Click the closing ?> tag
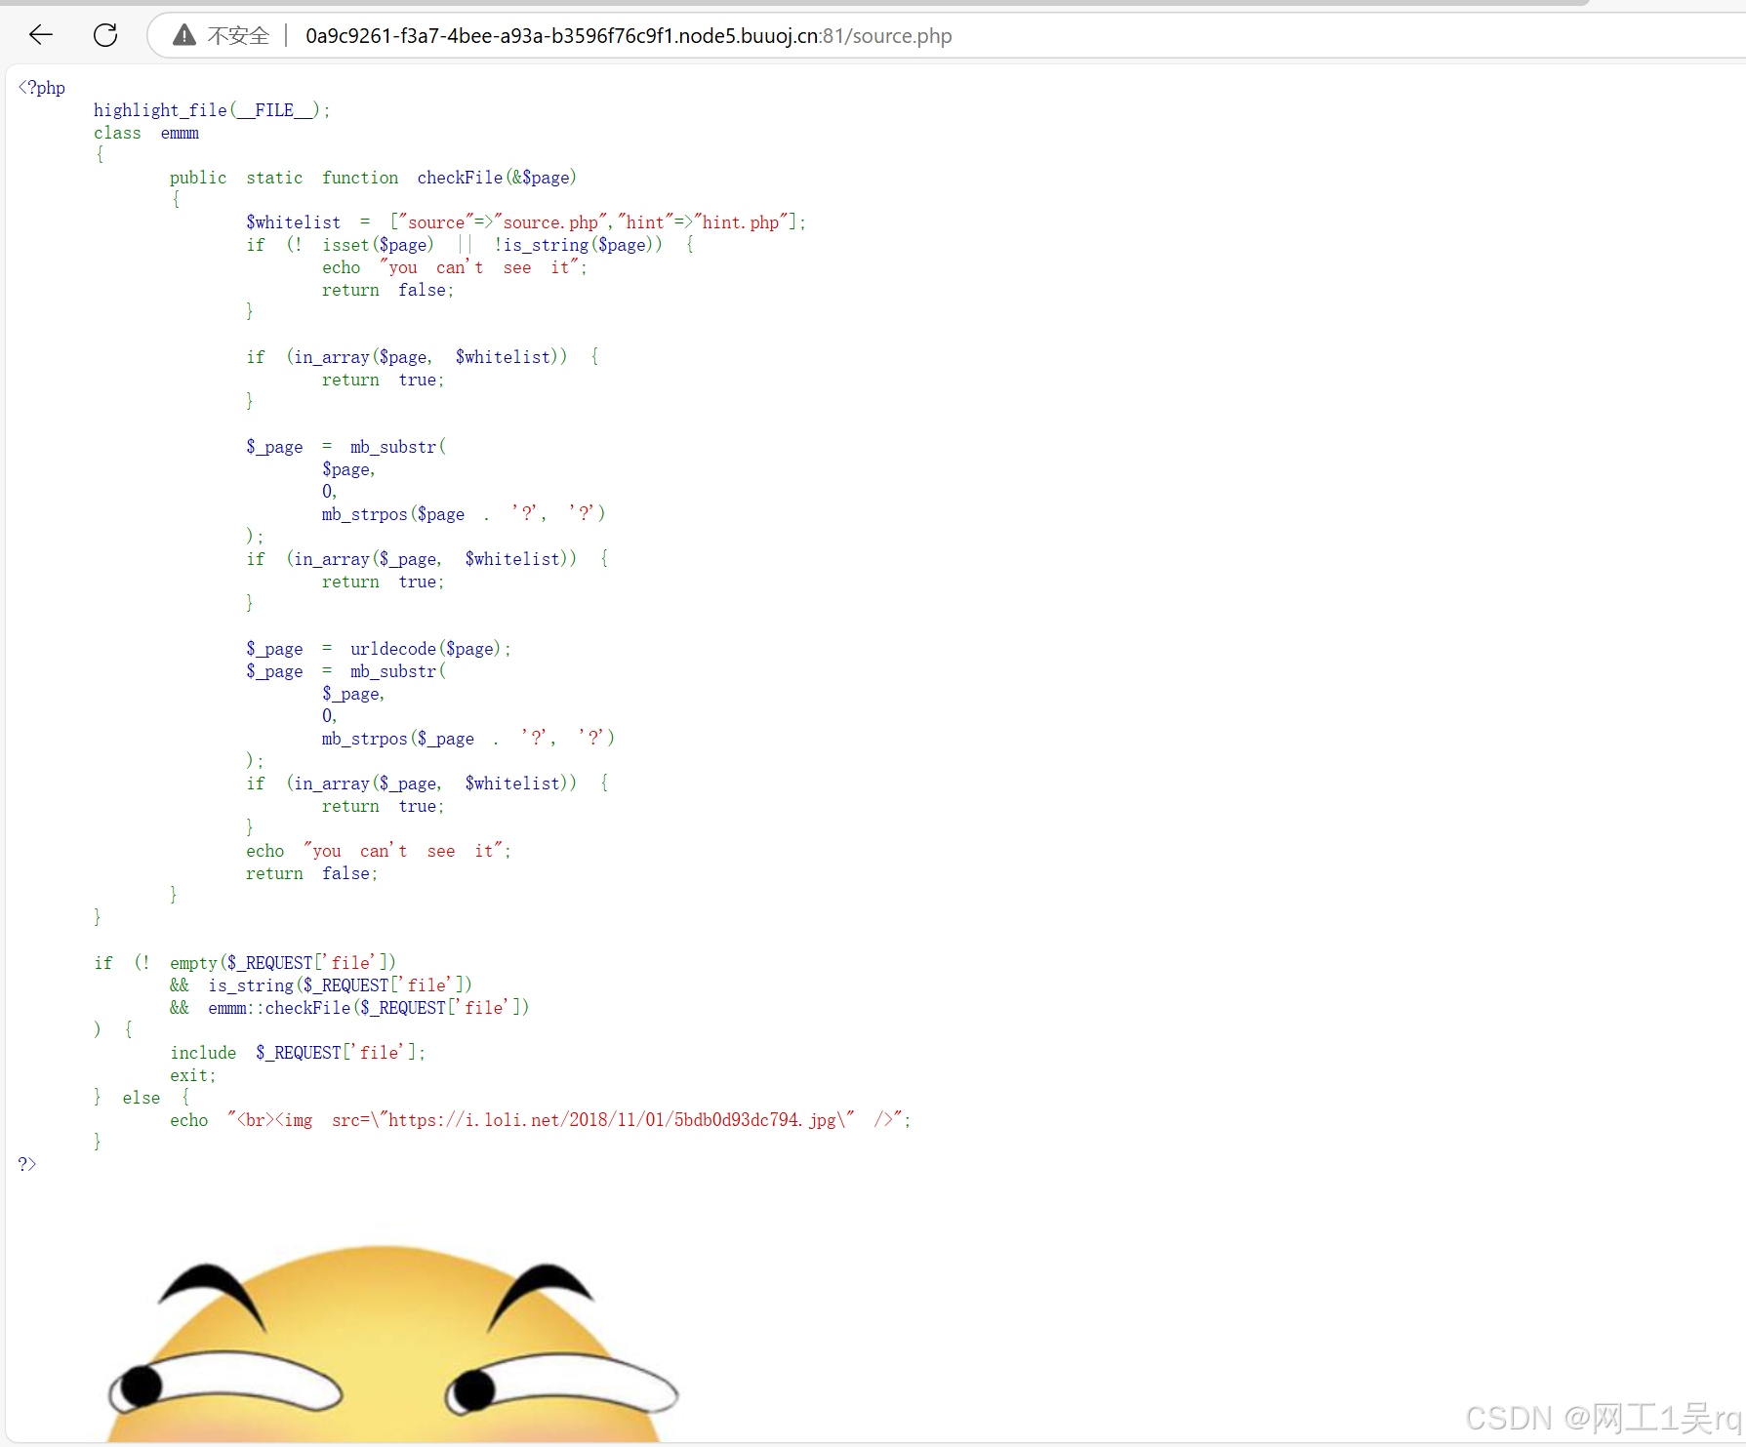 (x=26, y=1163)
